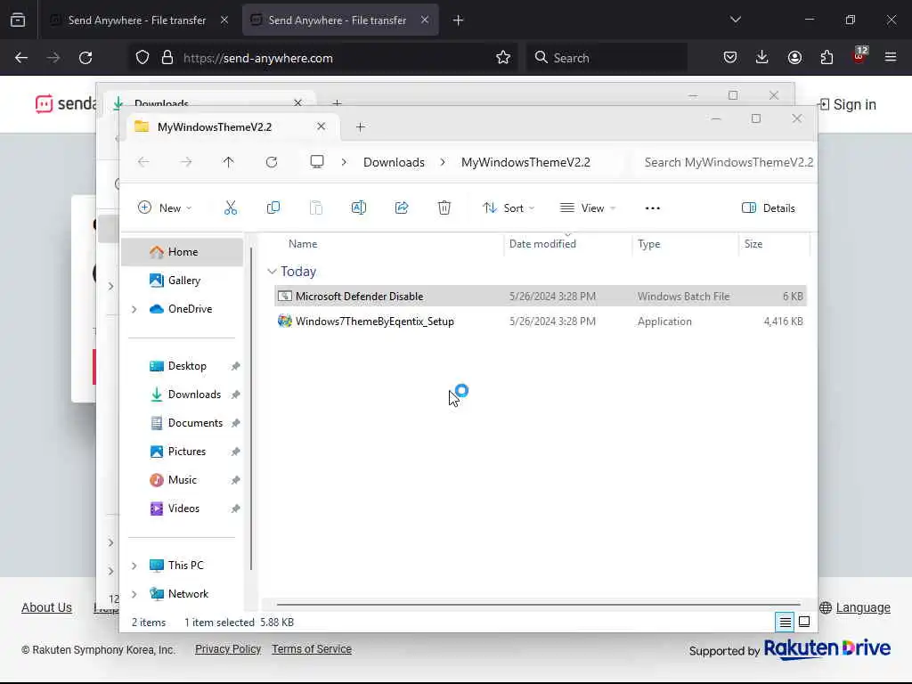912x684 pixels.
Task: Select the Windows7ThemeByEqentix_Setup application
Action: [x=541, y=321]
